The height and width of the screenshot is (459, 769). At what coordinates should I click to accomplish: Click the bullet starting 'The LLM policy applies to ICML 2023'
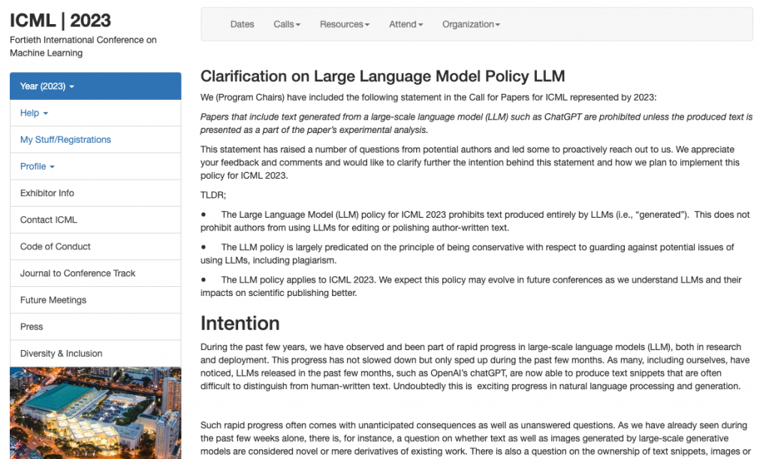point(471,286)
